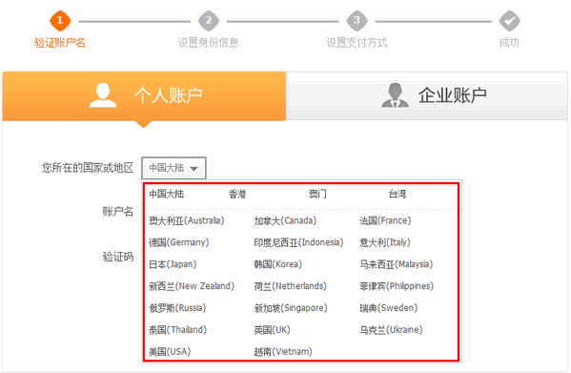The height and width of the screenshot is (373, 571).
Task: Click the 验证码 field label
Action: pos(118,257)
